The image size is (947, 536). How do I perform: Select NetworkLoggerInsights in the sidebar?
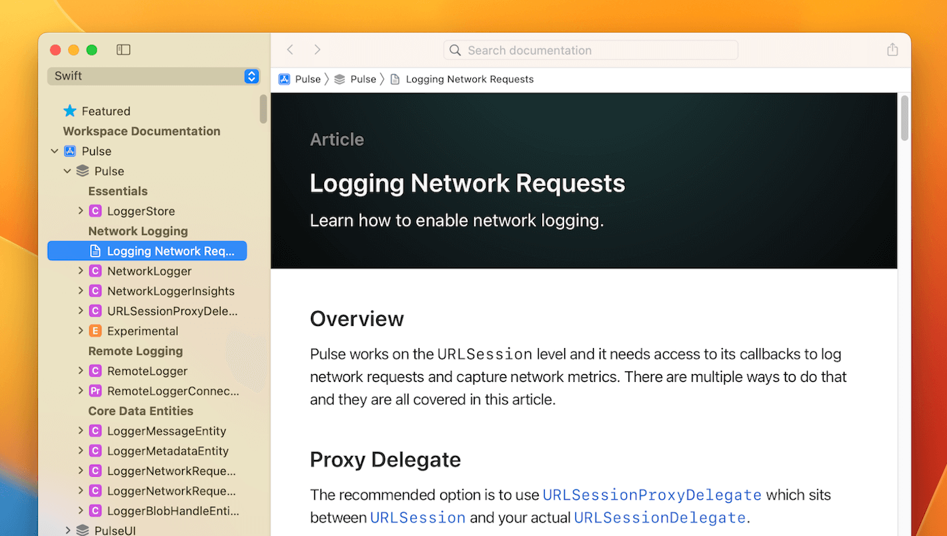tap(171, 291)
